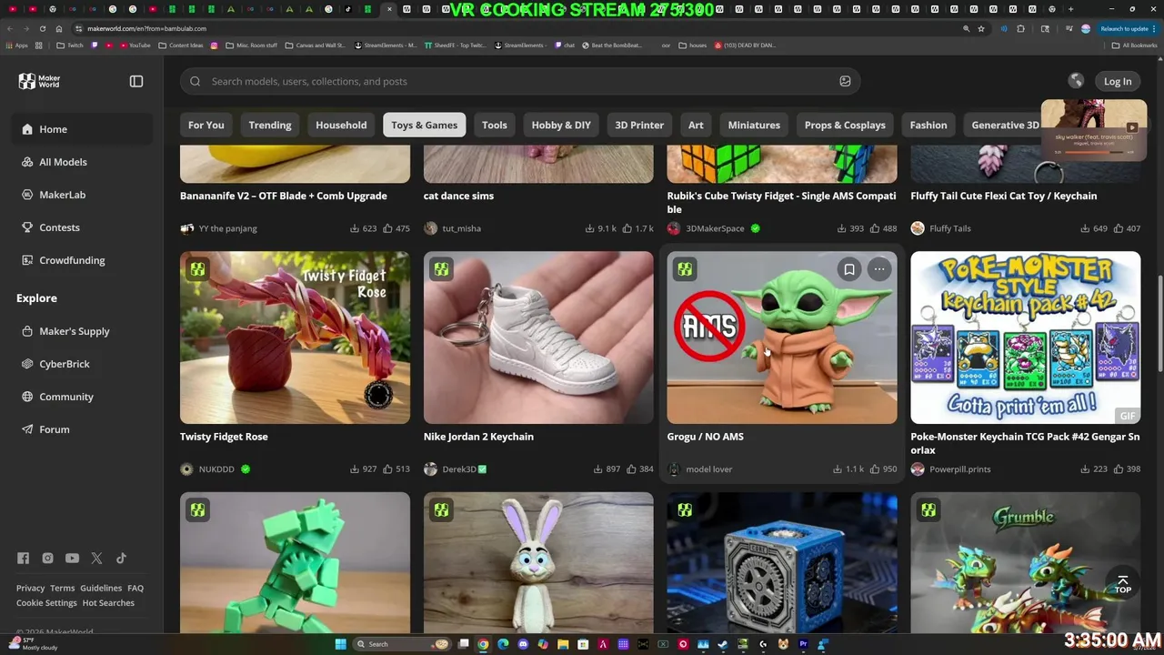Click download icon on Nike Jordan 2 Keychain
This screenshot has width=1164, height=655.
[598, 469]
